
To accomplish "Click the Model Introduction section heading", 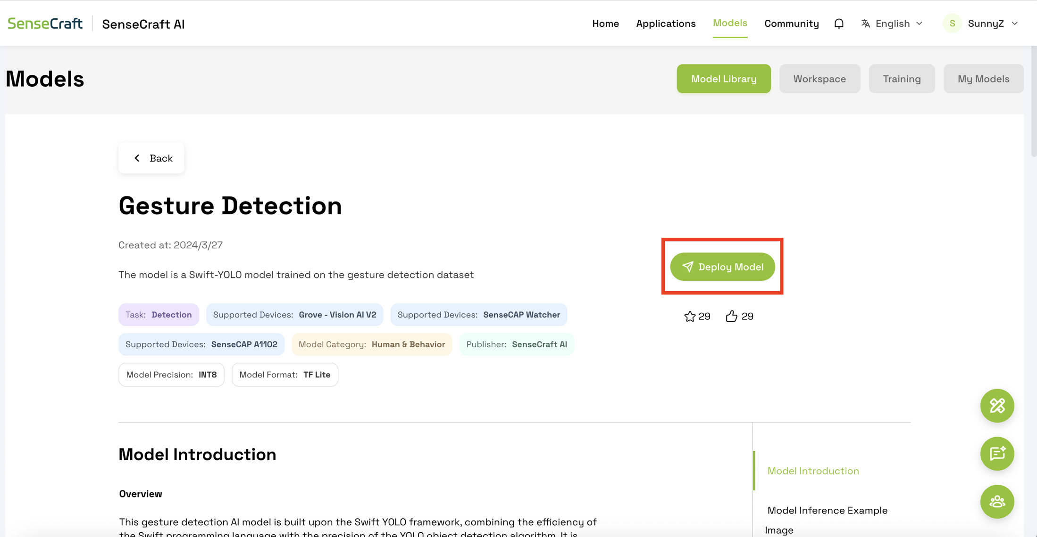I will [x=197, y=454].
